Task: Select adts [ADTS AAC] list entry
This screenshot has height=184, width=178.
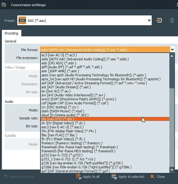Action: tap(105, 59)
